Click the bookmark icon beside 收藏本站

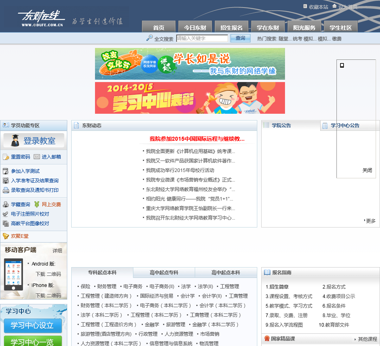tap(305, 6)
